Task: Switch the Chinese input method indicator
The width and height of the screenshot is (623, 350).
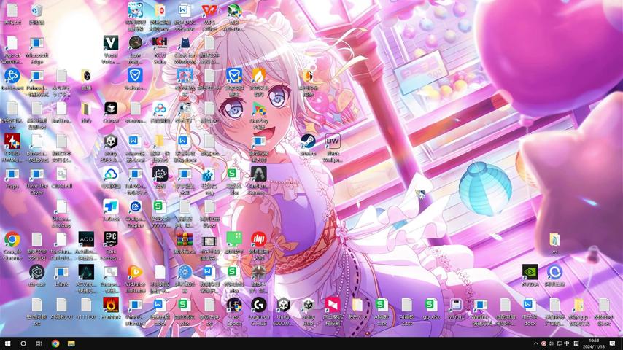Action: 568,343
